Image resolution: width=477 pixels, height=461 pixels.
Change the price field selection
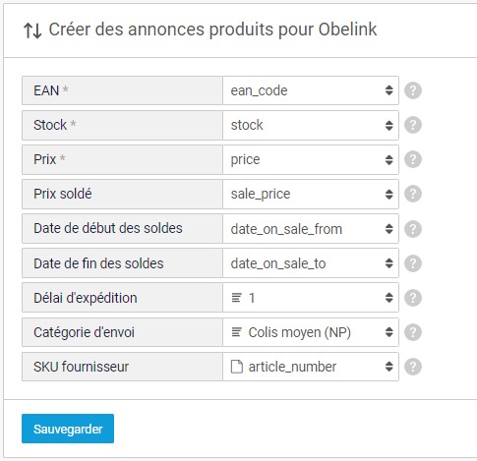[311, 159]
